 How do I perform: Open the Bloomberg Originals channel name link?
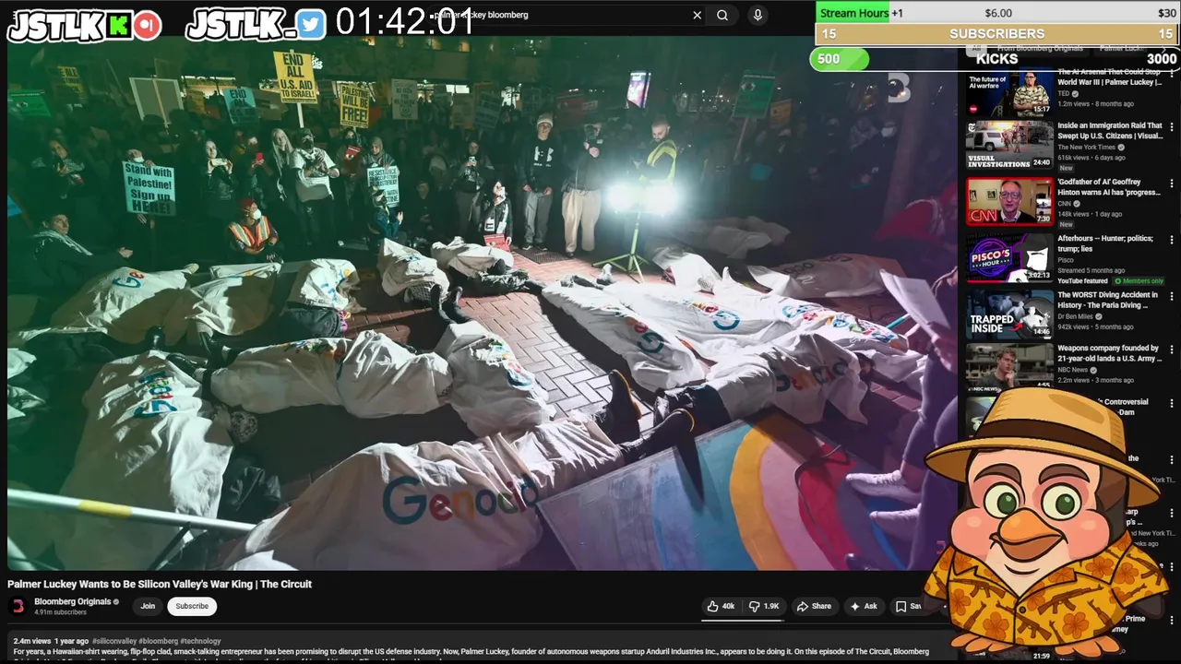coord(72,601)
